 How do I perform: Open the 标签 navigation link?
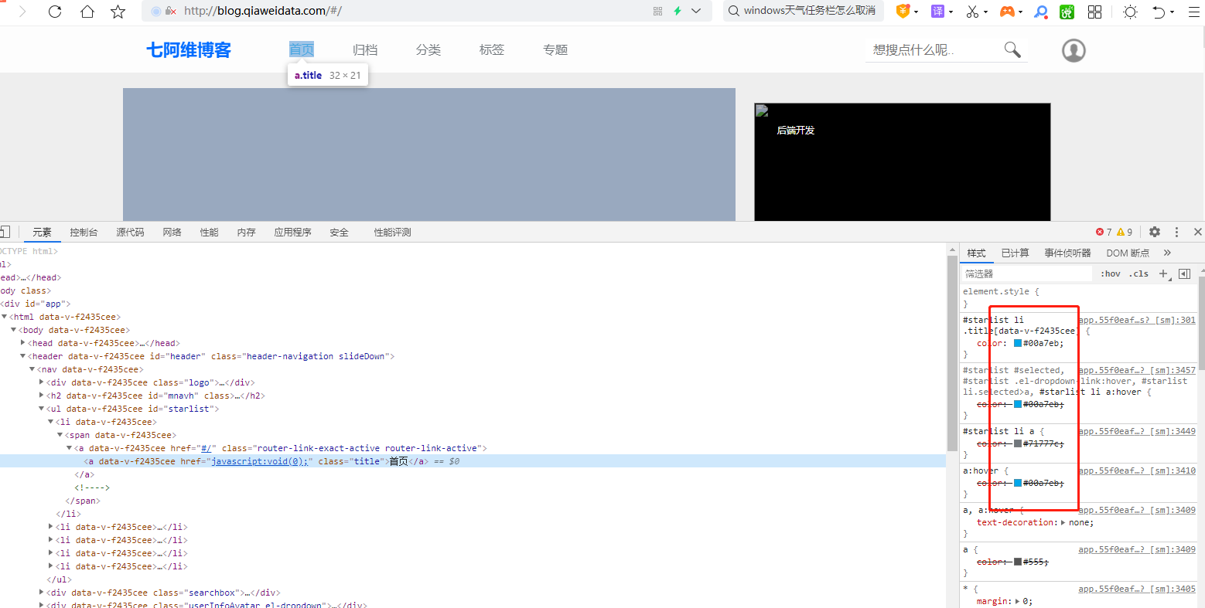(x=492, y=49)
